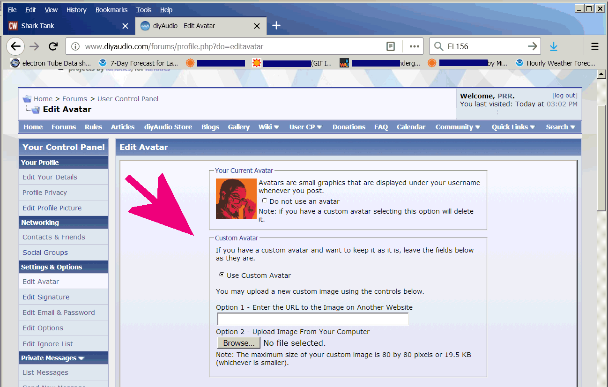Open the Help menu
The height and width of the screenshot is (387, 608).
pyautogui.click(x=166, y=10)
